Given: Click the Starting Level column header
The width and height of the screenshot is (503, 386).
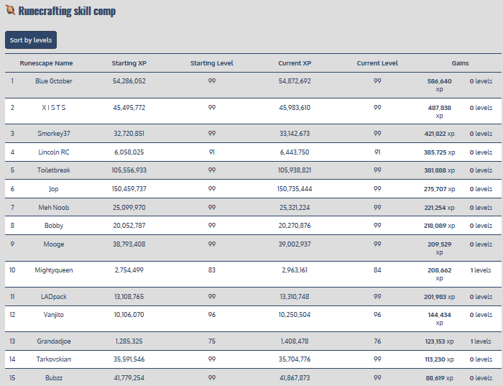Looking at the screenshot, I should [x=212, y=63].
